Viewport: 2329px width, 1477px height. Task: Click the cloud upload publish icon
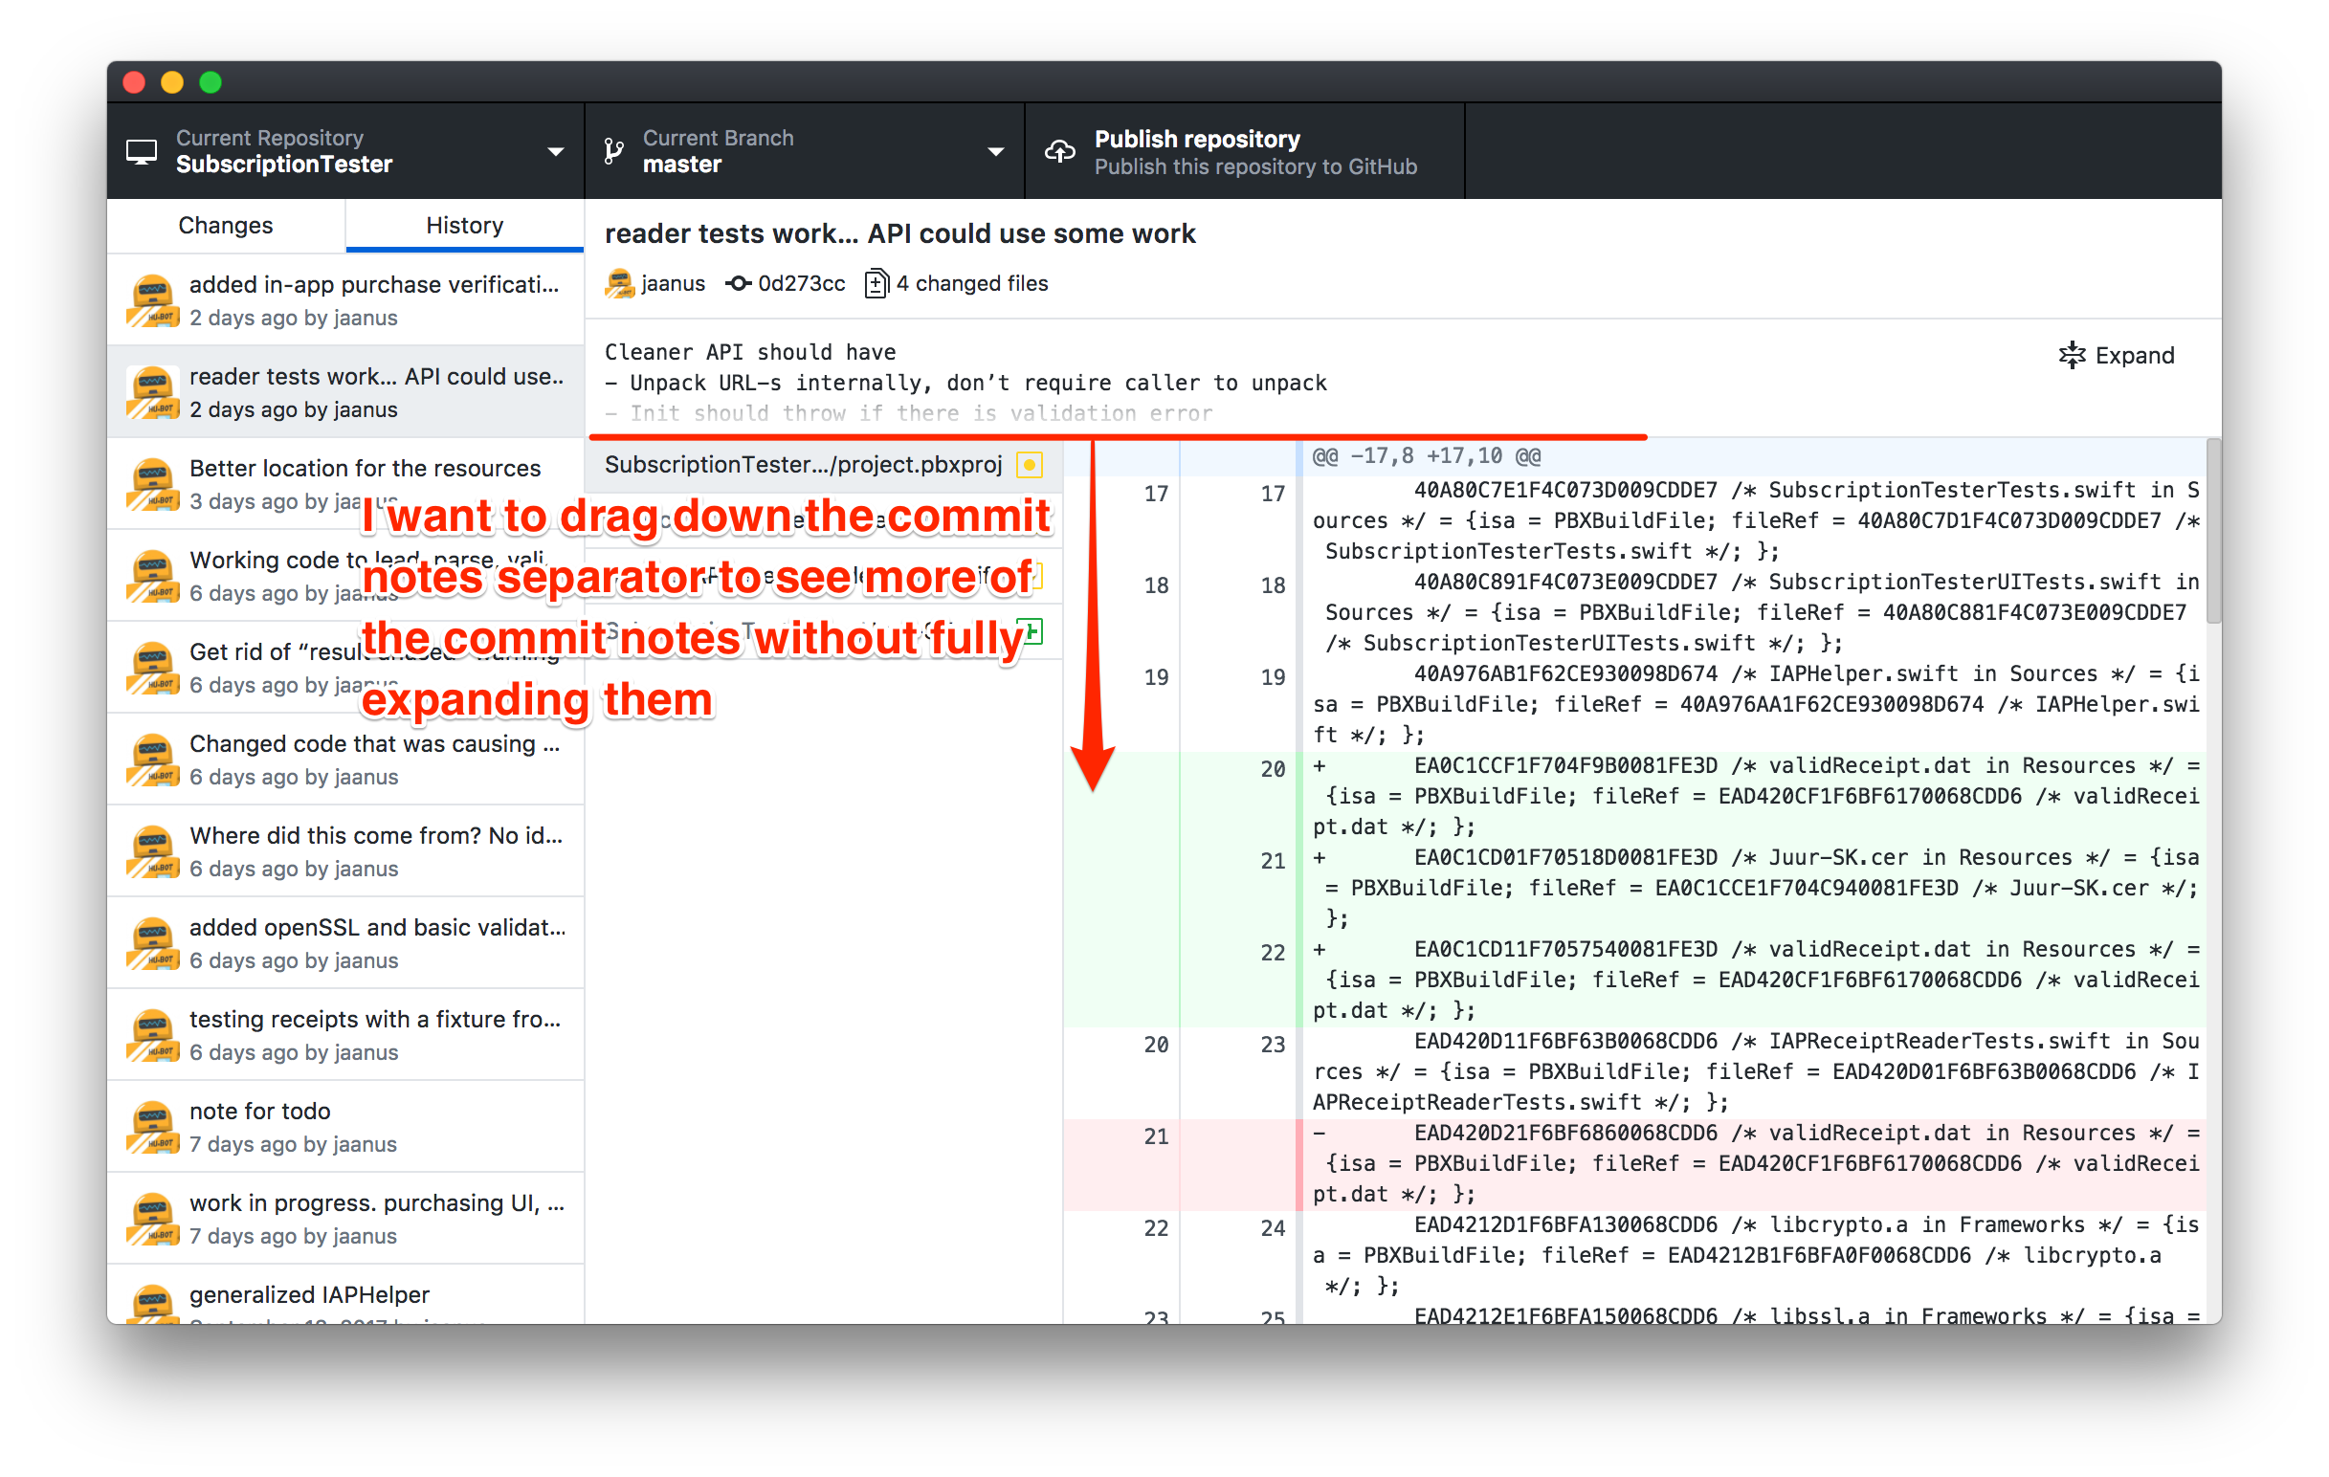click(1060, 152)
